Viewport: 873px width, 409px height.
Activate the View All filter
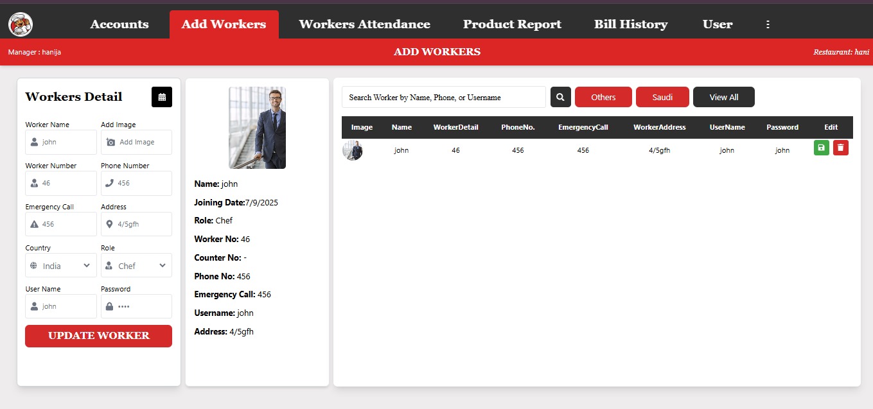tap(723, 97)
